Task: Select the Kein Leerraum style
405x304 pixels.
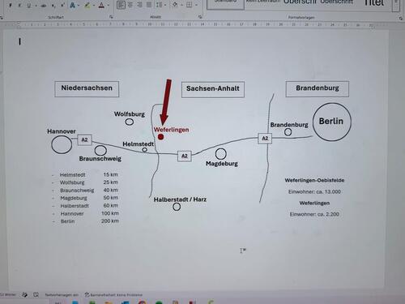Action: click(x=262, y=2)
